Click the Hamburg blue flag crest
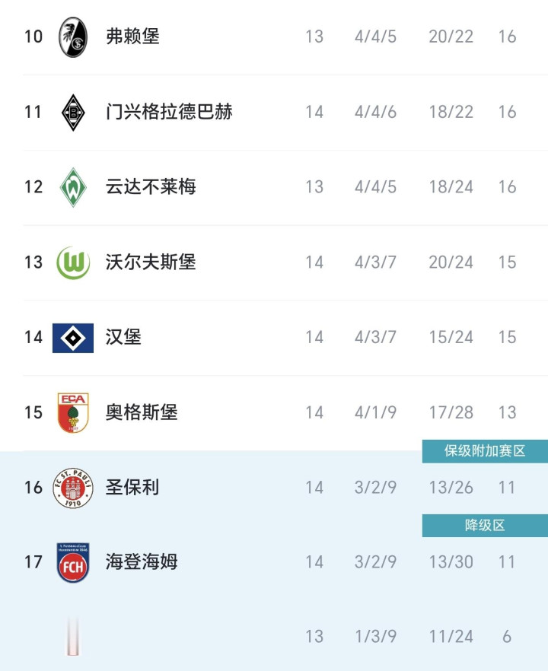Viewport: 548px width, 671px height. click(x=73, y=338)
